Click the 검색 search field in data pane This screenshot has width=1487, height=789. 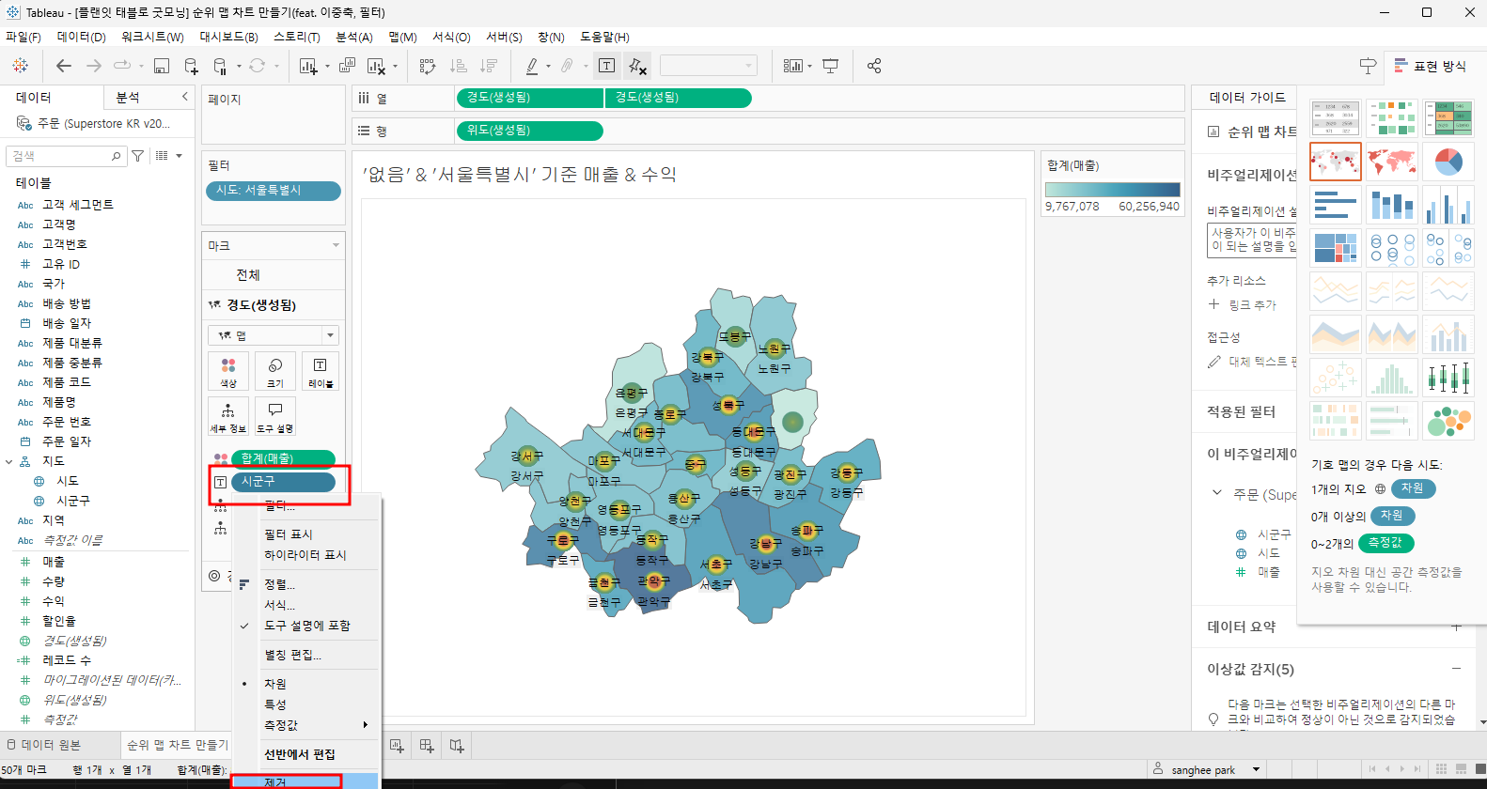pyautogui.click(x=66, y=156)
